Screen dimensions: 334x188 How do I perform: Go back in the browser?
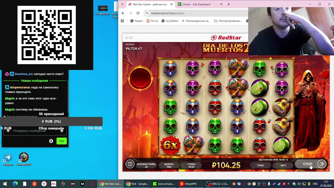pos(123,13)
